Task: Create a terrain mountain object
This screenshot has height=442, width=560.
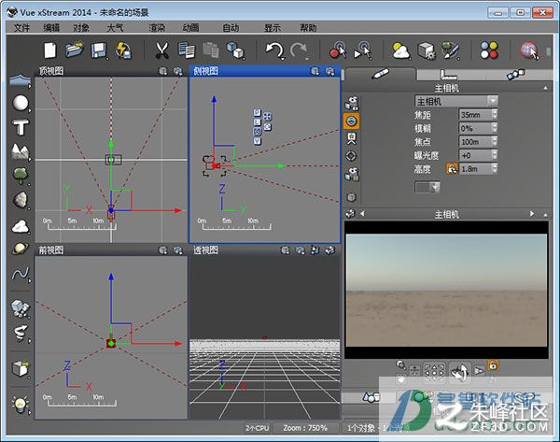Action: [x=21, y=151]
